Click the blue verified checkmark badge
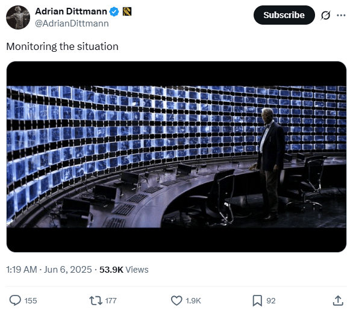Image resolution: width=353 pixels, height=310 pixels. tap(114, 11)
